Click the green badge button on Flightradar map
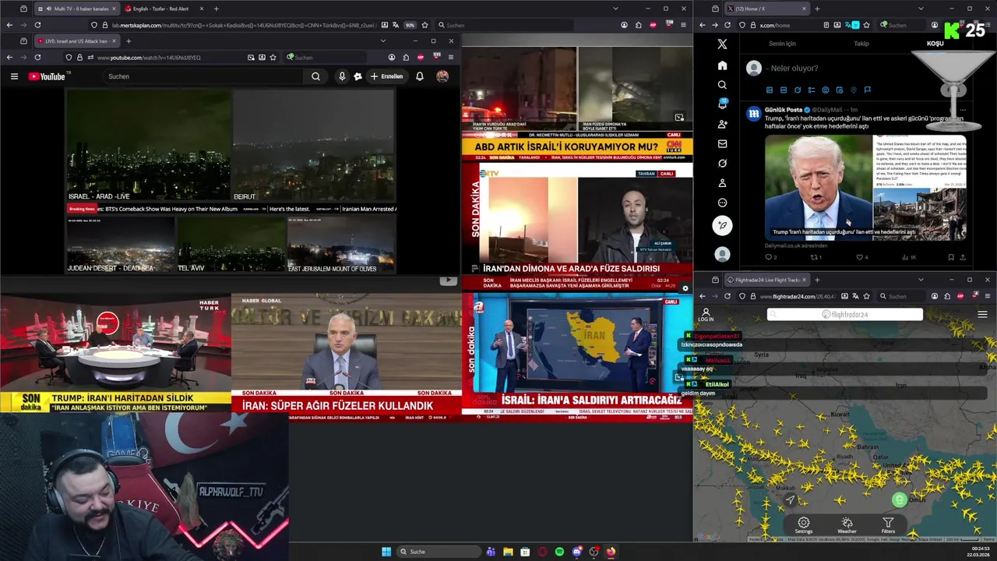Viewport: 997px width, 561px height. (900, 499)
